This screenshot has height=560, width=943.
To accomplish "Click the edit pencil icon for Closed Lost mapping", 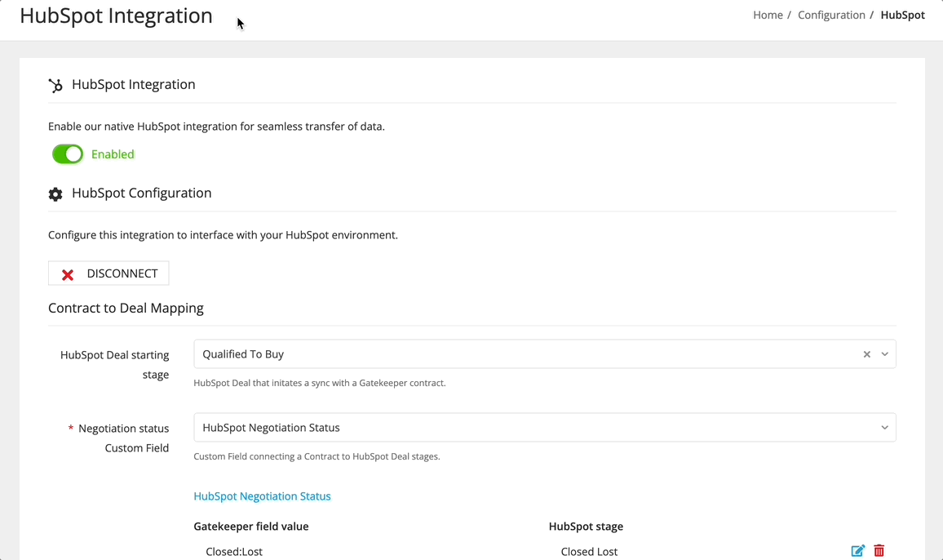I will point(857,550).
